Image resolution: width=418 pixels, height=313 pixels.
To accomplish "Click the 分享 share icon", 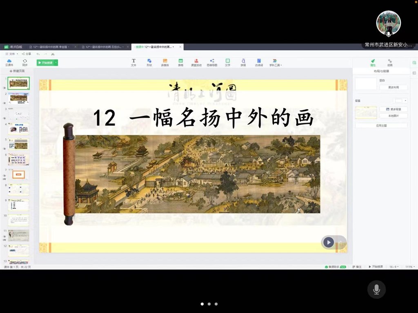I will click(x=27, y=54).
